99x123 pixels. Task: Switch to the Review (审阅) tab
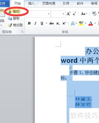point(94,4)
